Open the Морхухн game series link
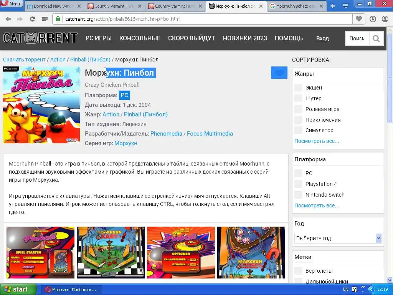 126,144
